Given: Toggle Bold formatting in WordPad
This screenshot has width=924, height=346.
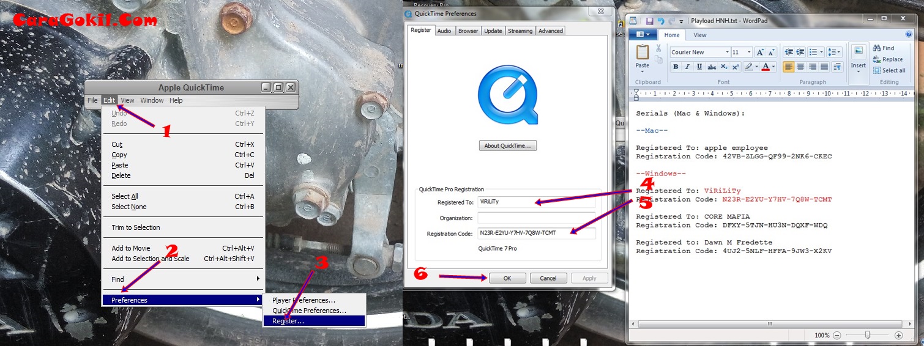Looking at the screenshot, I should (x=676, y=67).
